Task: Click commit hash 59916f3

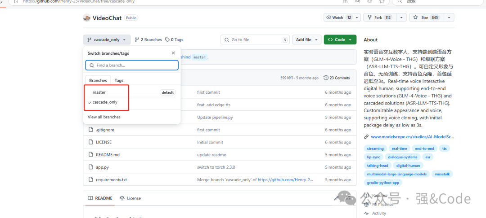Action: coord(287,78)
